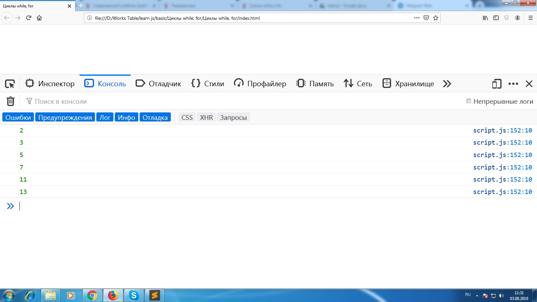Screen dimensions: 537x302
Task: Open devtools three-dots options menu
Action: [513, 84]
